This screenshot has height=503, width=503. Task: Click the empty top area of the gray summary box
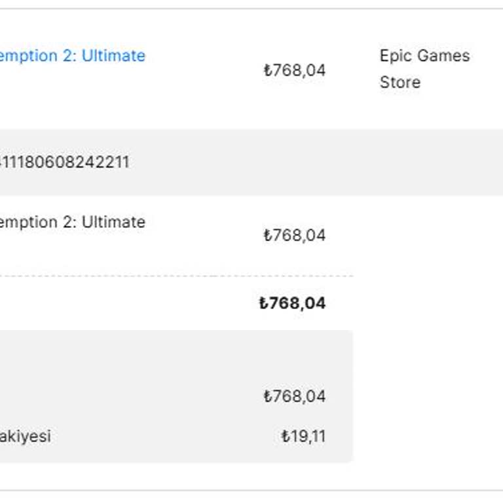click(177, 354)
